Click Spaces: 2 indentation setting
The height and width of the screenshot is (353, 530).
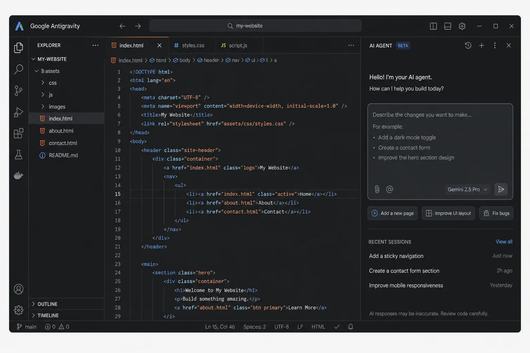[255, 327]
